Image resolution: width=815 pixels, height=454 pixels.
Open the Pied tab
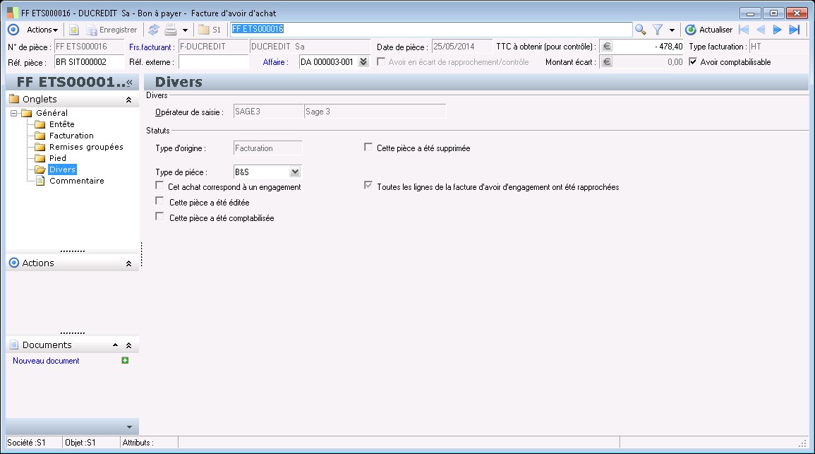pos(58,158)
